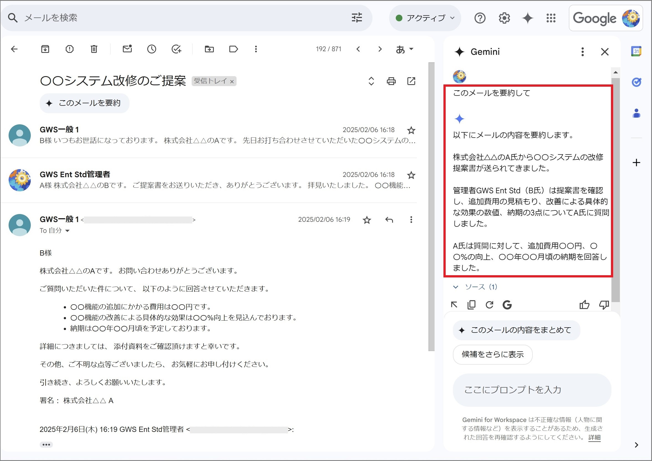Move conversation to a folder
This screenshot has height=461, width=652.
tap(209, 49)
